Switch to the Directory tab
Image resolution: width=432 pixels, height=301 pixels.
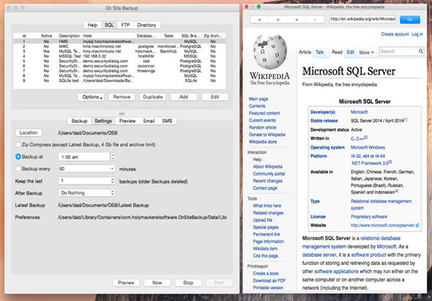146,25
